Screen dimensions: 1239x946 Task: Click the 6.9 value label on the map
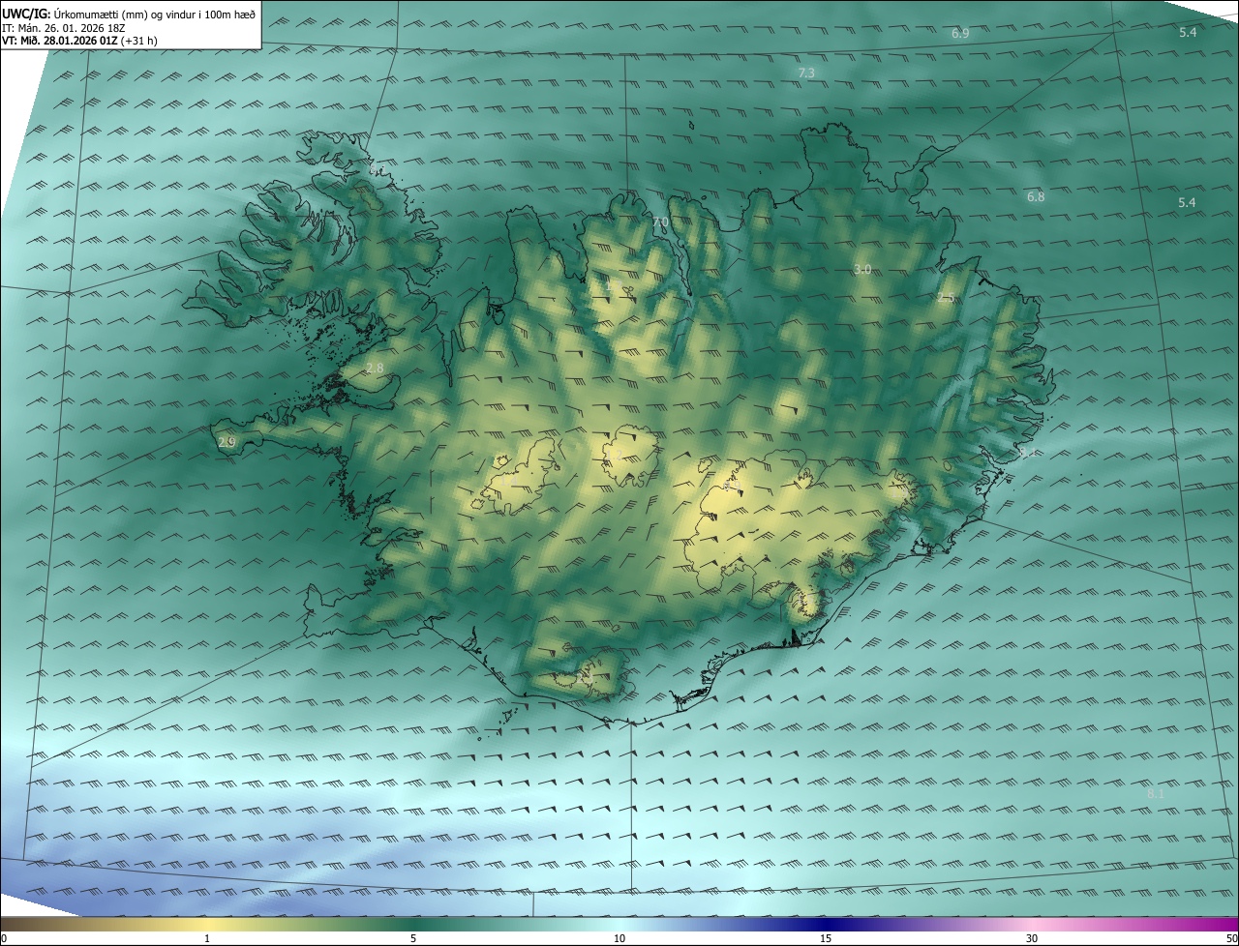[960, 33]
